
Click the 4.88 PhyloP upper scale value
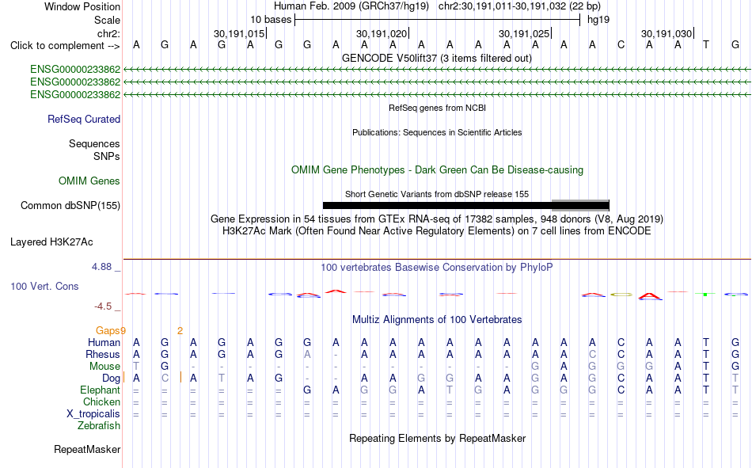tap(101, 267)
